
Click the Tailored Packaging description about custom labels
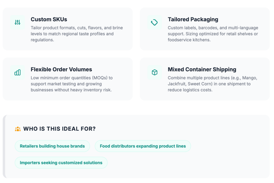[x=213, y=34]
